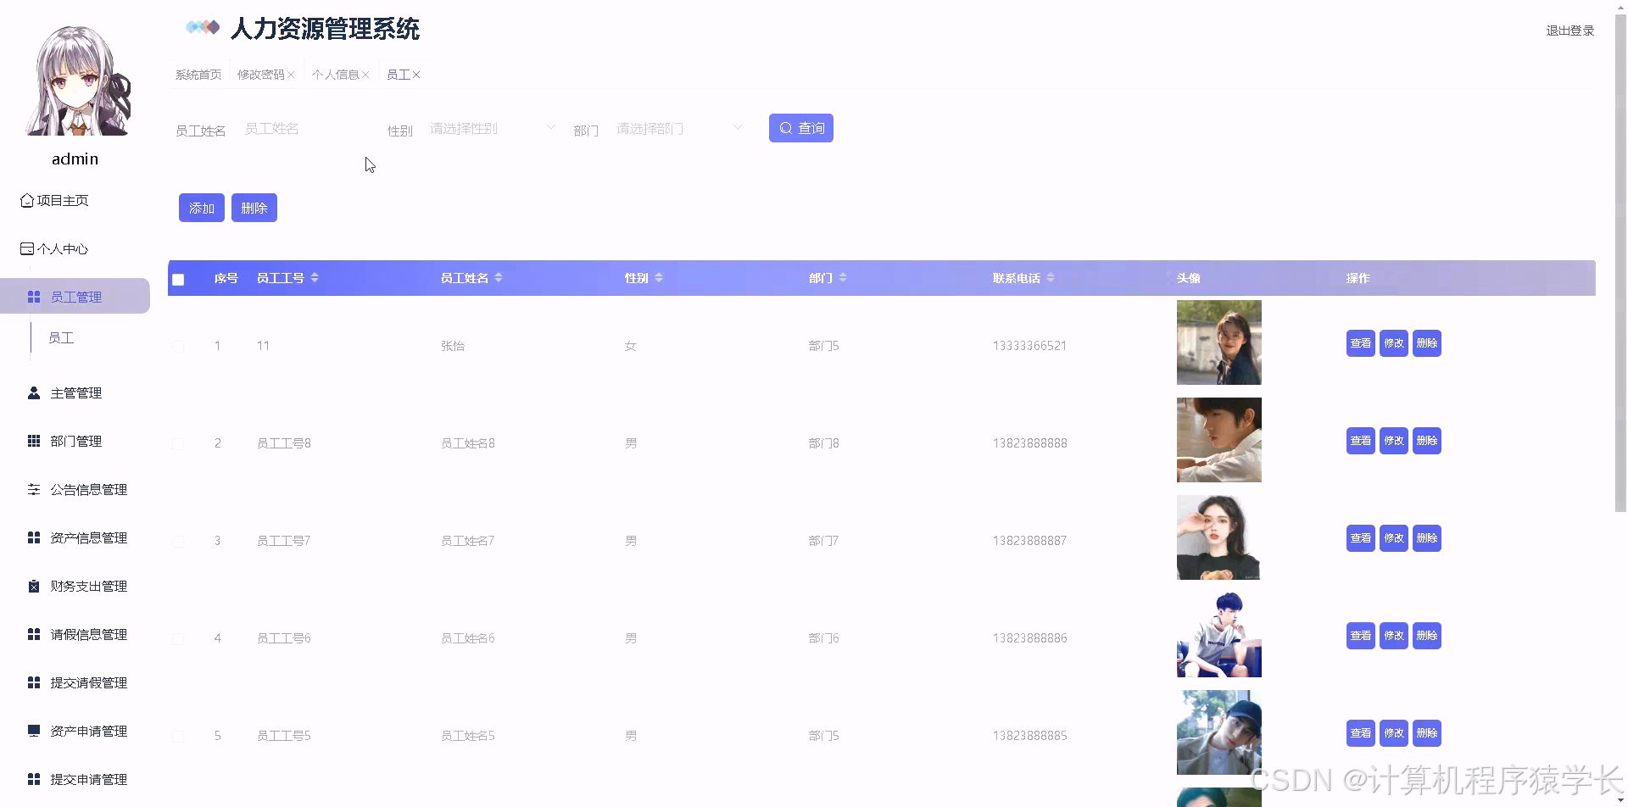The image size is (1628, 807).
Task: Click the 主管管理 person icon
Action: click(33, 392)
